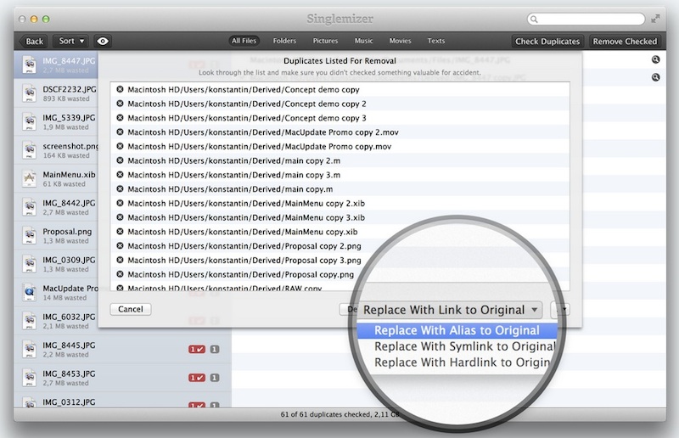Click the magnifier icon in the top result row
Viewport: 679px width, 438px height.
pos(656,59)
